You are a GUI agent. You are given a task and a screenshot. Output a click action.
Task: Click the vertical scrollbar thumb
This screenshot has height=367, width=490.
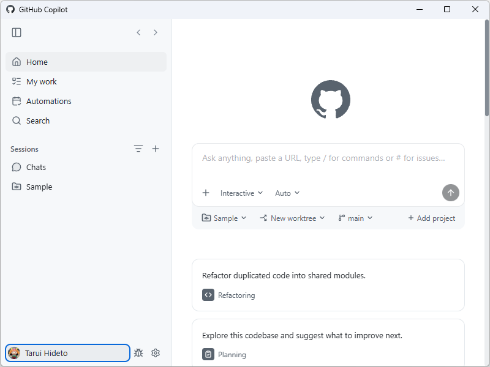pyautogui.click(x=486, y=68)
